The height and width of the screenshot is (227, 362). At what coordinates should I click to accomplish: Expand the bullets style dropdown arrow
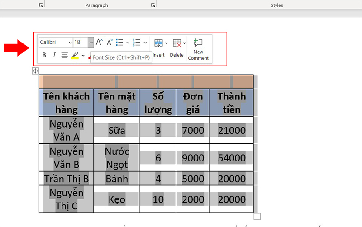[x=128, y=42]
